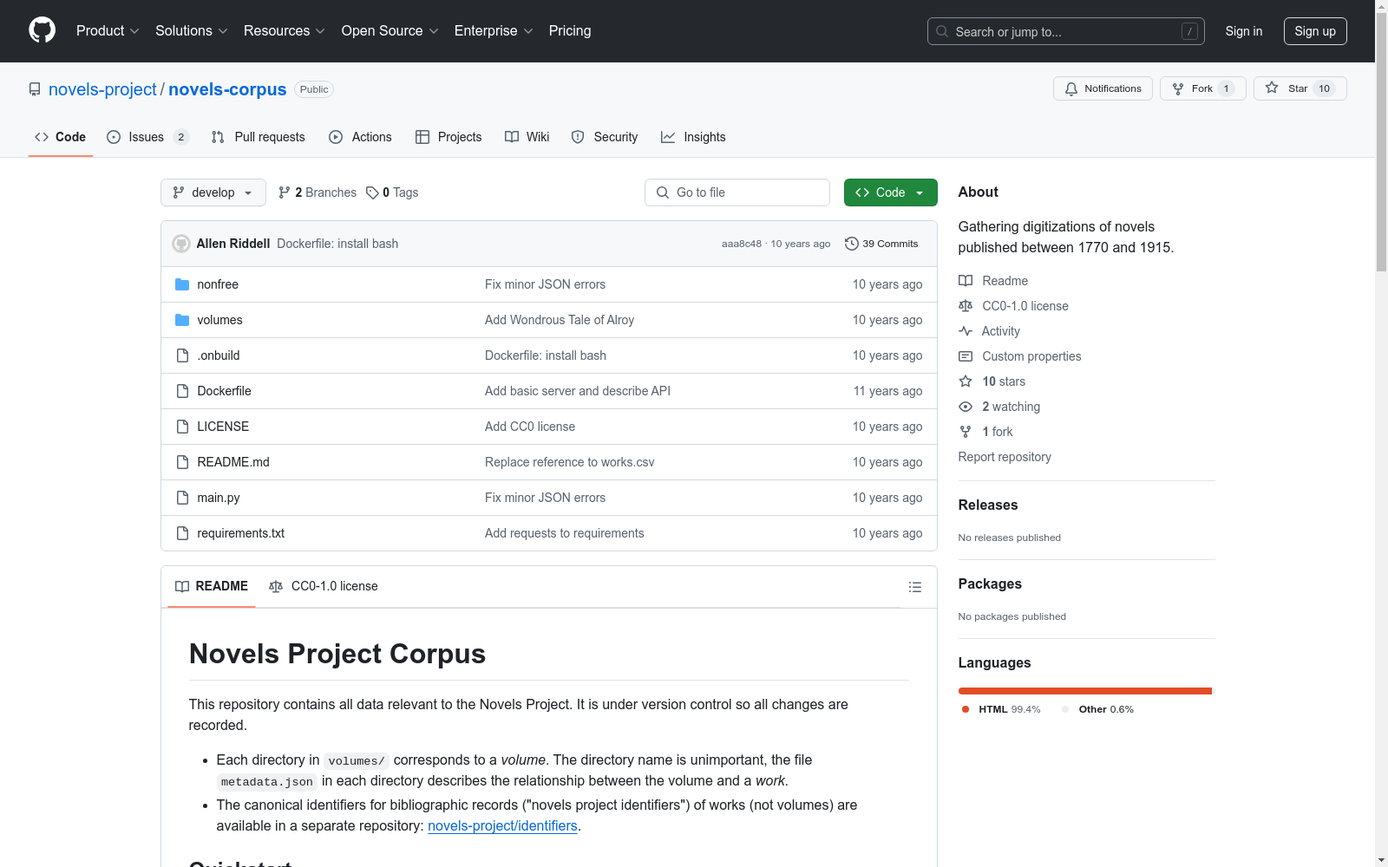The image size is (1388, 867).
Task: Open the volumes folder icon
Action: click(182, 320)
